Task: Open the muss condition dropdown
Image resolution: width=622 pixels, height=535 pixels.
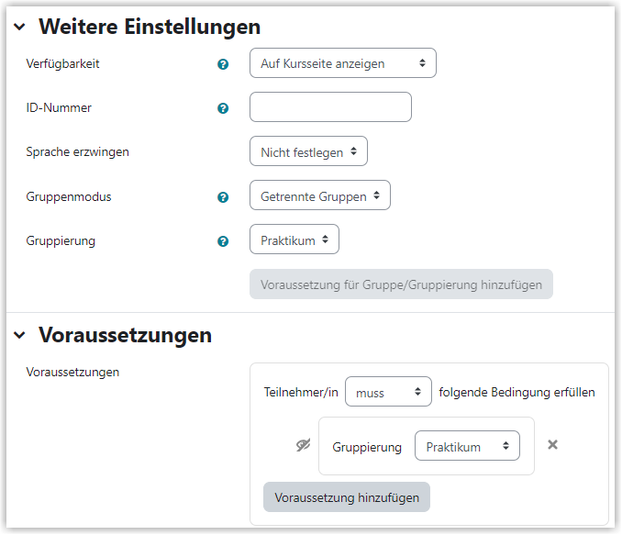Action: pos(388,392)
